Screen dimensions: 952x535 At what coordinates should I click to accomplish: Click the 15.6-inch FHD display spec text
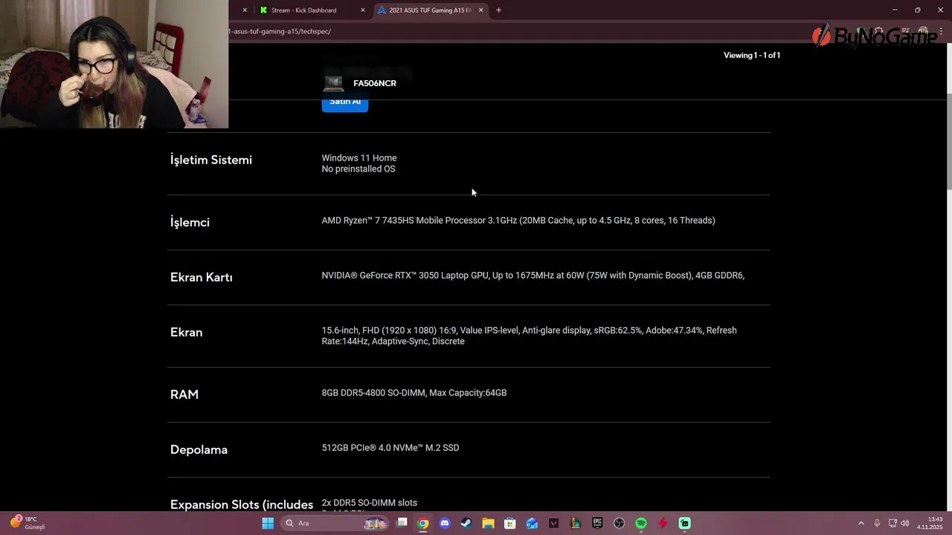[529, 336]
